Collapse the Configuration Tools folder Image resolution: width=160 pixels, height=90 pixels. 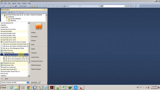tap(8, 52)
